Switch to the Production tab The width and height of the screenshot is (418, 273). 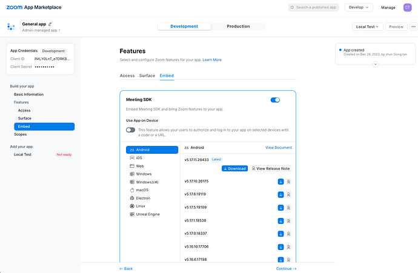[238, 27]
